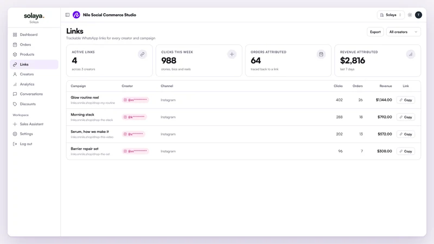Open Discounts in sidebar
434x244 pixels.
tap(34, 104)
